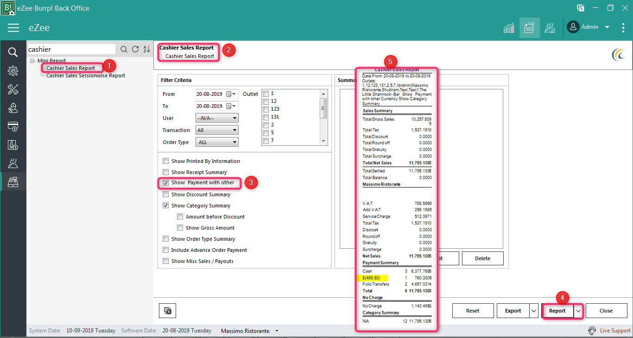This screenshot has height=338, width=633.
Task: Generate the report with Report button
Action: coord(557,311)
